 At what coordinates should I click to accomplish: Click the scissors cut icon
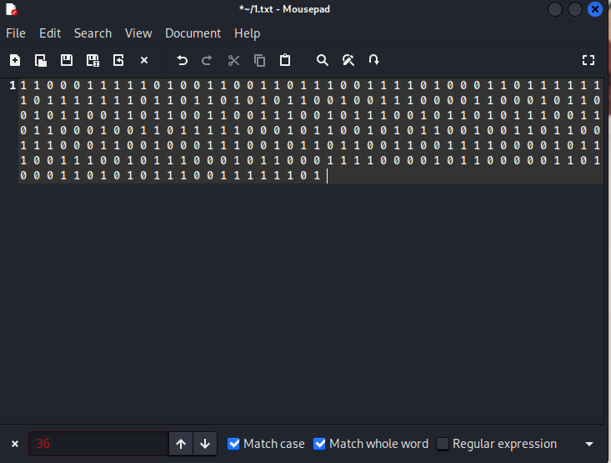[x=233, y=60]
